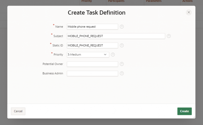Show help for Business Admin field
203x125 pixels.
pos(122,73)
